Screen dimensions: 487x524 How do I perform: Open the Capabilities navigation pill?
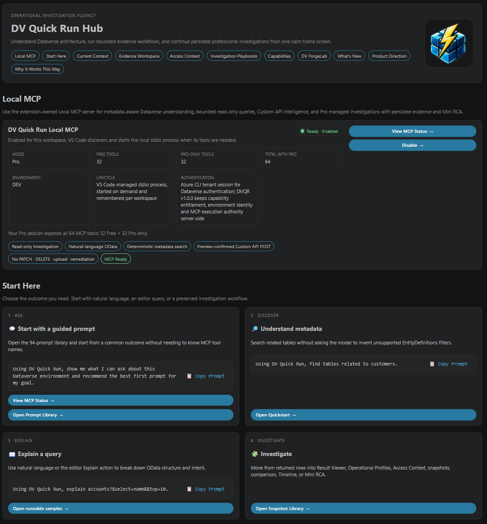tap(279, 56)
